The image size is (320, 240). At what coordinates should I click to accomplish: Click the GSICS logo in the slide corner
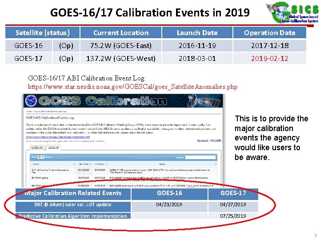tap(292, 12)
